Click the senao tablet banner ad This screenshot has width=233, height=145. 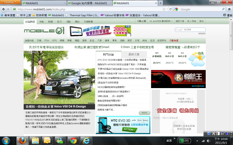pyautogui.click(x=99, y=31)
